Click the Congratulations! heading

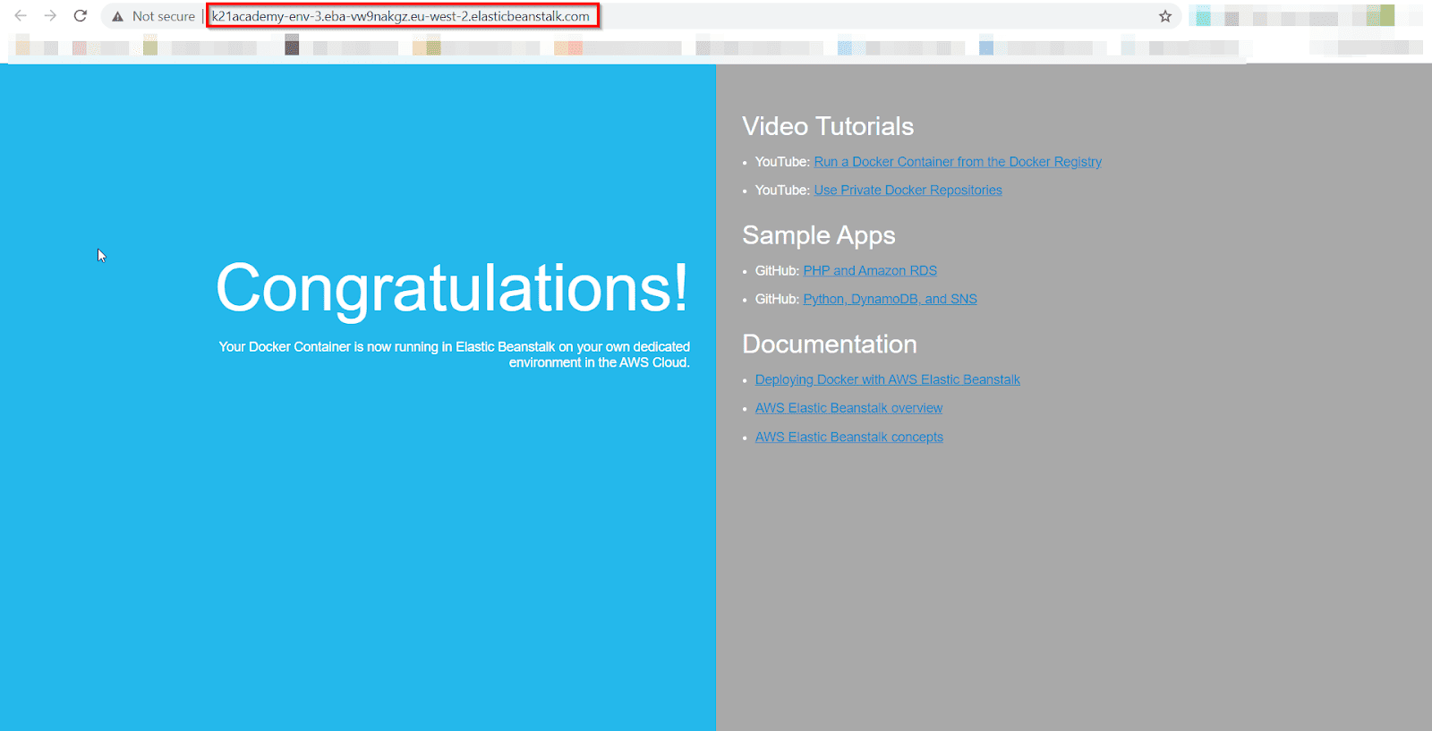click(x=452, y=288)
